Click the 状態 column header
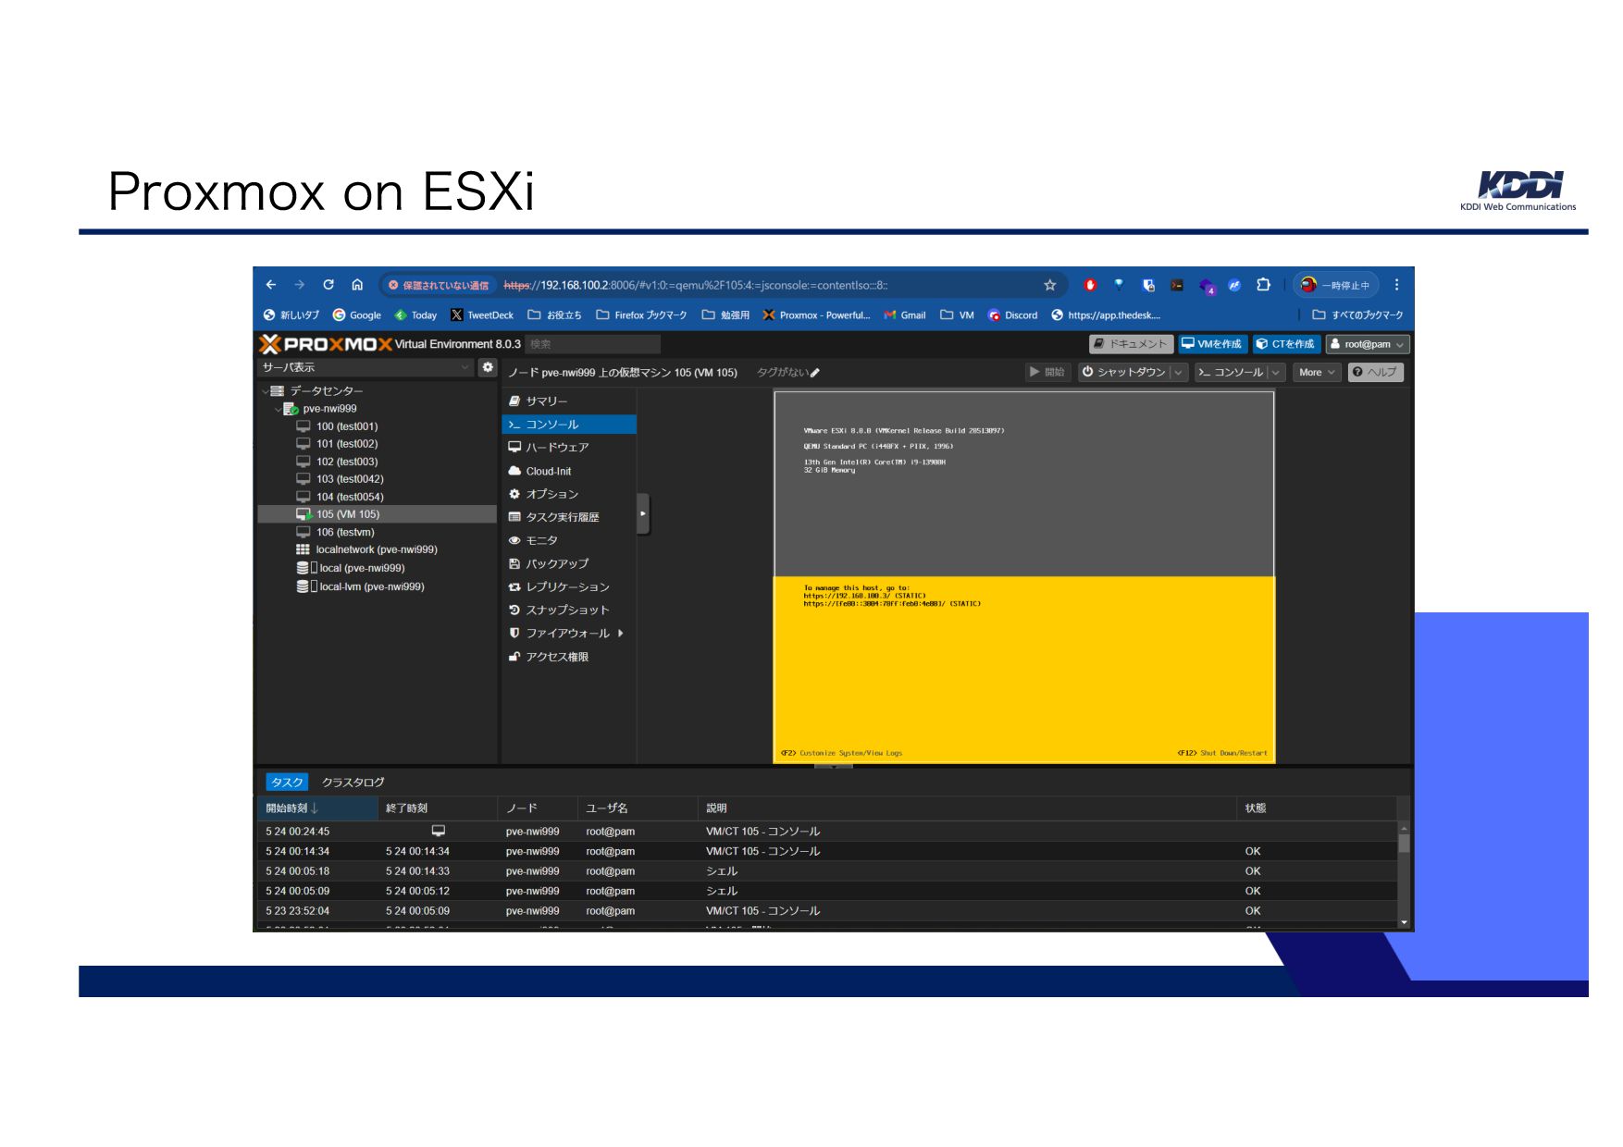Viewport: 1623px width, 1147px height. pyautogui.click(x=1316, y=808)
